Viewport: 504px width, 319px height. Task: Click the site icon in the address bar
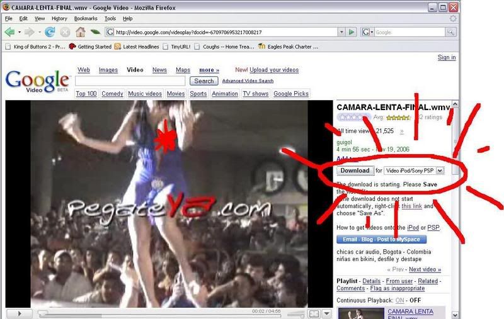[x=110, y=32]
